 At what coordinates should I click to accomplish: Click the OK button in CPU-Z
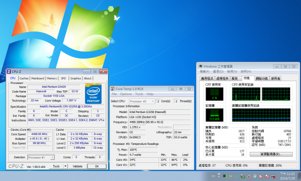pos(97,166)
